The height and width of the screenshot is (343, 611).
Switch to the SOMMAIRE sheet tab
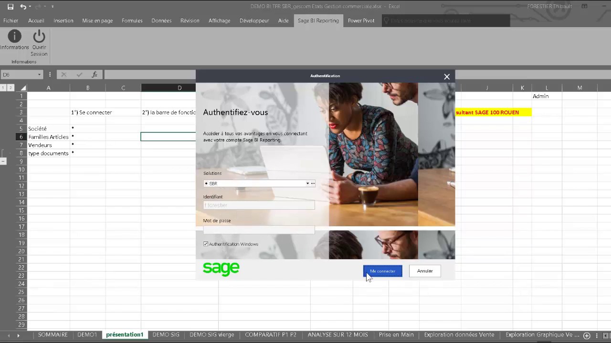[x=53, y=334]
